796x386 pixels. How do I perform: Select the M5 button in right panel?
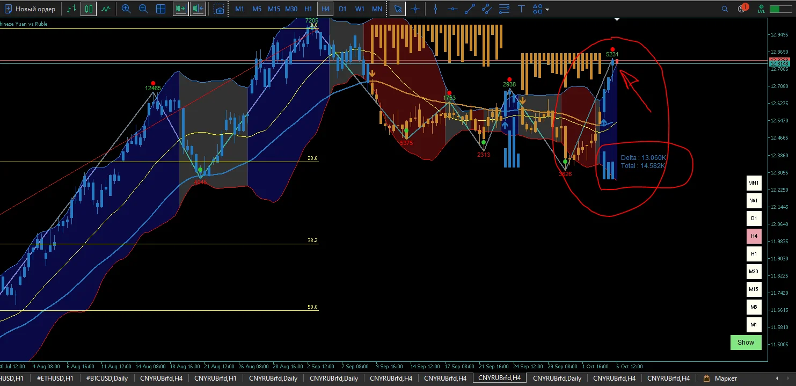tap(754, 307)
